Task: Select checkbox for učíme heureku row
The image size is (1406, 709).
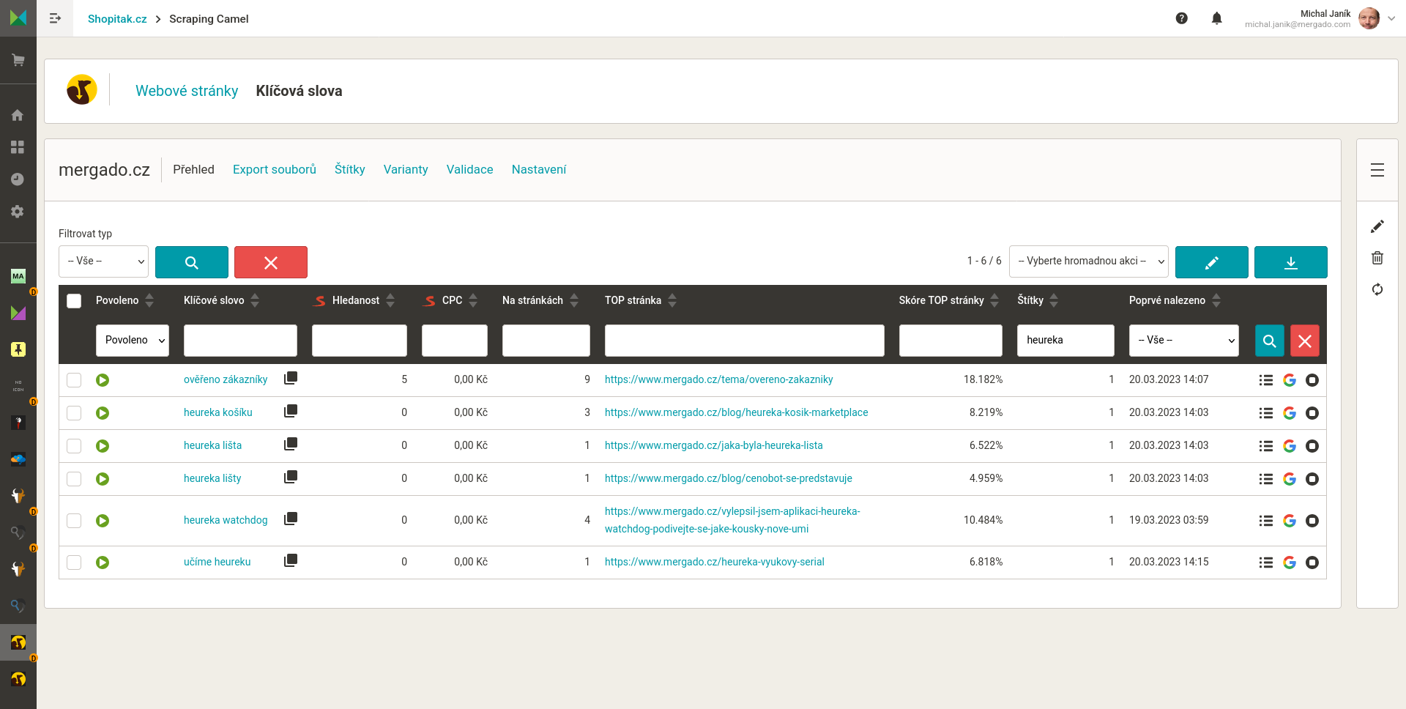Action: point(74,563)
